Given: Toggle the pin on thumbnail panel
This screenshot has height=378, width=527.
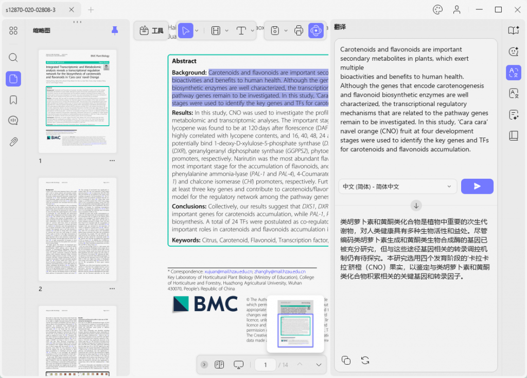Looking at the screenshot, I should [x=115, y=30].
